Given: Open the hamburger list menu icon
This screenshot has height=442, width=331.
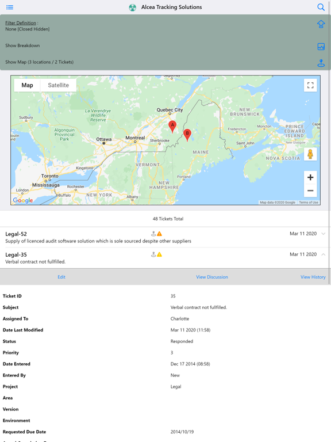Looking at the screenshot, I should [10, 7].
